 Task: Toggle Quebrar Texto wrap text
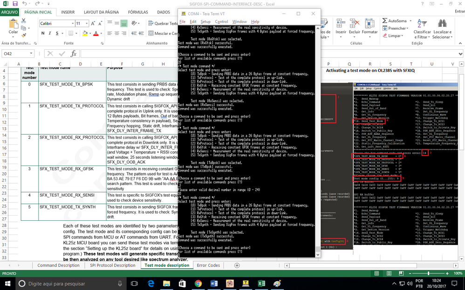pos(163,23)
